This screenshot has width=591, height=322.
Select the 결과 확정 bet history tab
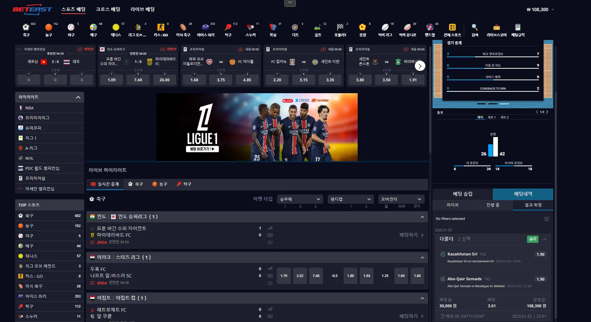coord(533,205)
